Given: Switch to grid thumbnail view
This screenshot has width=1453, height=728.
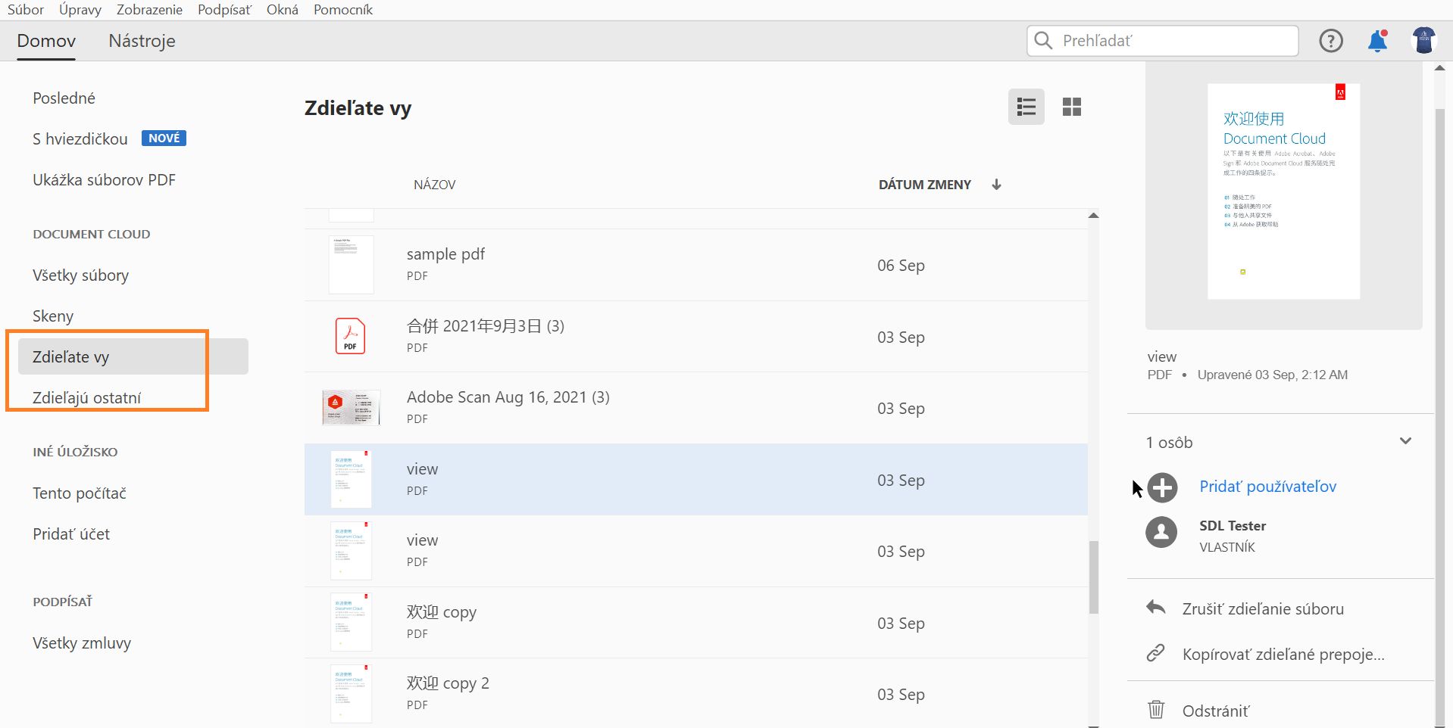Looking at the screenshot, I should tap(1072, 107).
